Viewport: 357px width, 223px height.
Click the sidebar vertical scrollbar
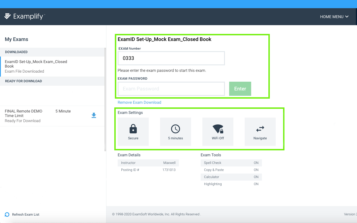pyautogui.click(x=105, y=99)
